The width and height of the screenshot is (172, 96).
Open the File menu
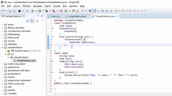coord(3,6)
